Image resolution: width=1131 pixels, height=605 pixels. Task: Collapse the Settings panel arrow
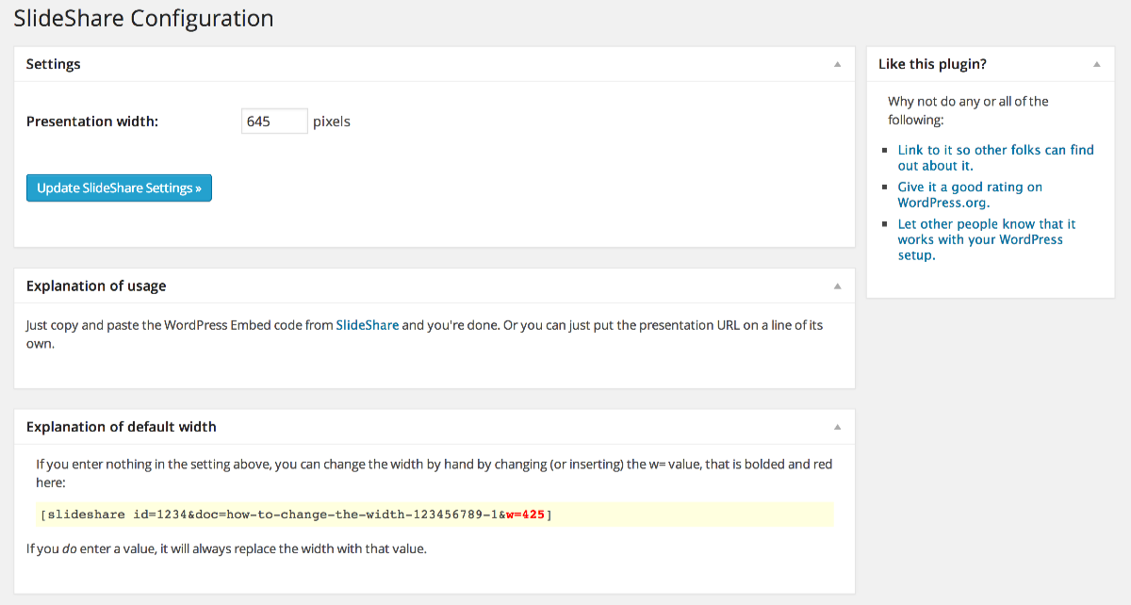837,64
